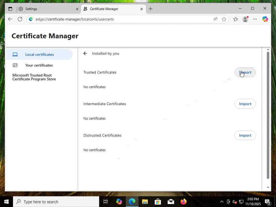Open Microsoft Trusted Root Certificate Program Store
The width and height of the screenshot is (276, 207).
(34, 77)
